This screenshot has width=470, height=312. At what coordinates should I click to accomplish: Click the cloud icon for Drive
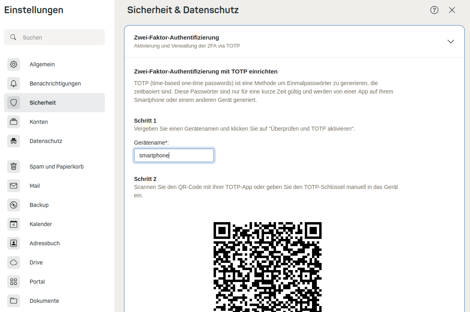[x=14, y=262]
